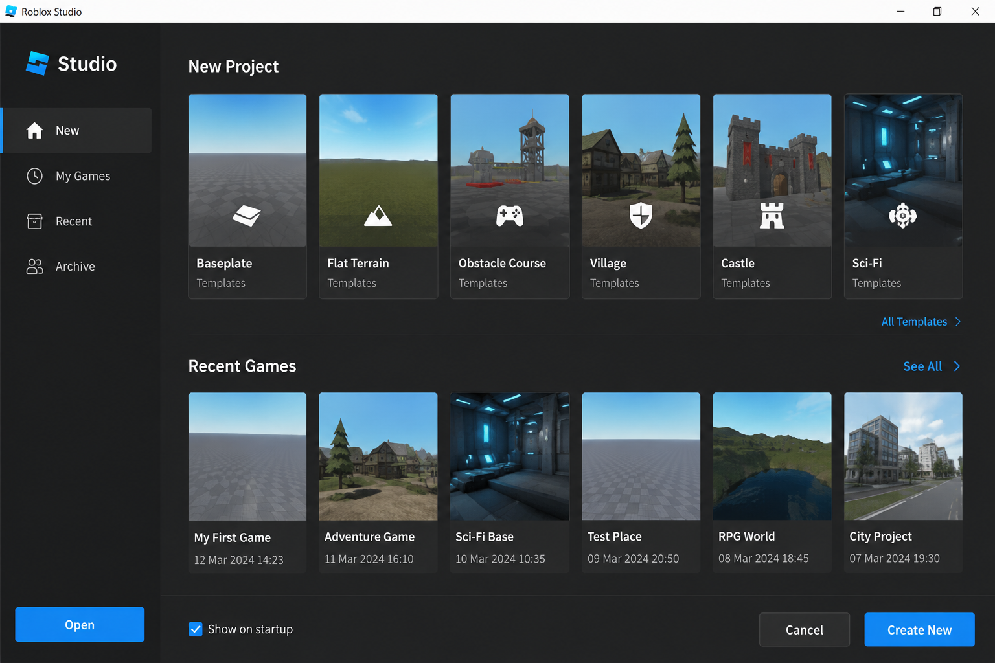Click the Sci-Fi template title
995x663 pixels.
[x=867, y=264]
